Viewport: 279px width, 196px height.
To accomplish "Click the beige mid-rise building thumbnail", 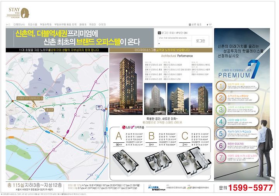I will pos(178,99).
